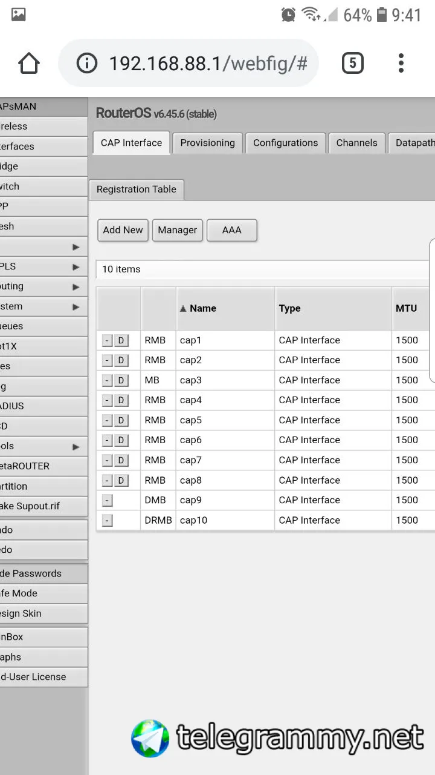The height and width of the screenshot is (775, 435).
Task: Open the Interfaces menu item
Action: 43,147
